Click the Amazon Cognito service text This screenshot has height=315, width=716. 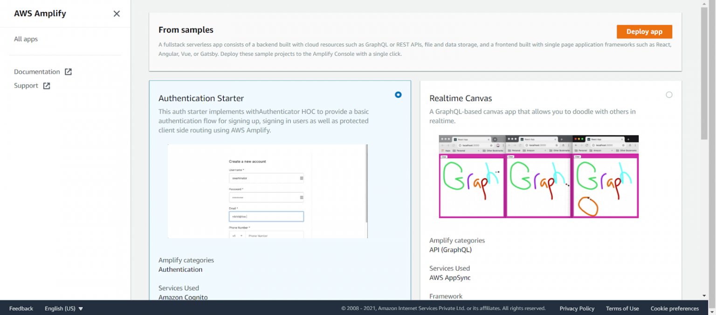[183, 297]
